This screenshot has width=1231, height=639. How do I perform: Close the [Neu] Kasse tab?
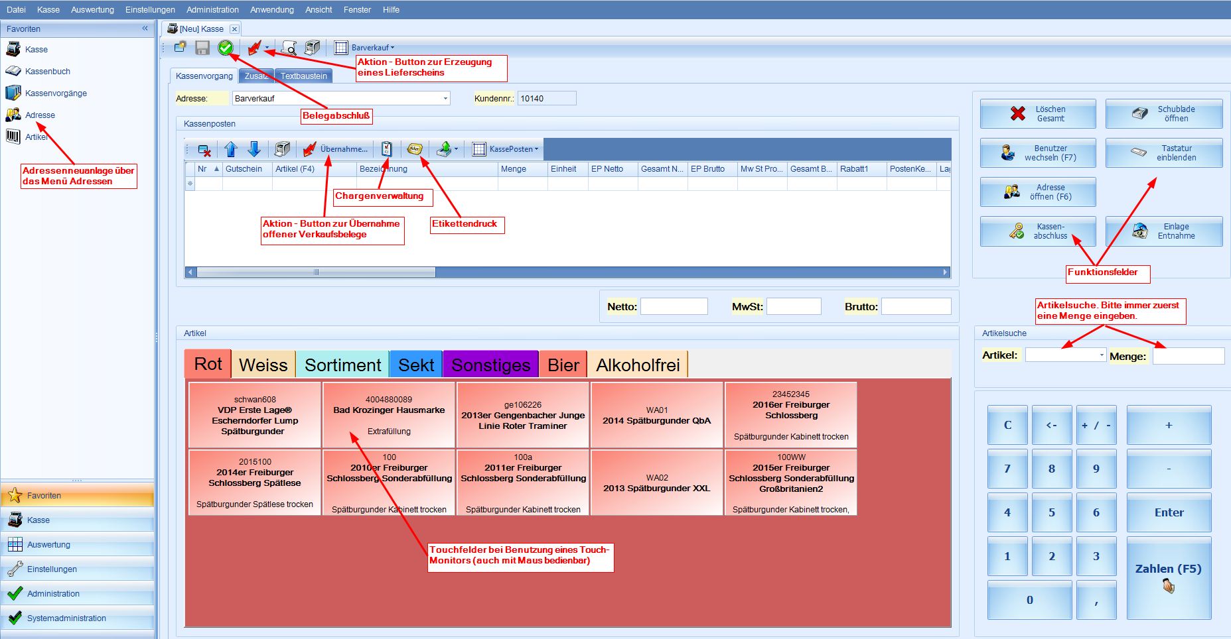point(234,29)
